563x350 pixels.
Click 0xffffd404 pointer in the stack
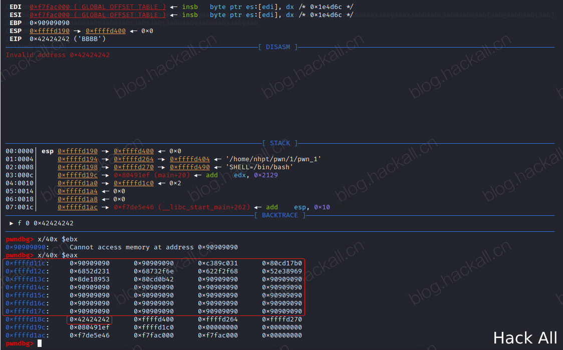(189, 159)
